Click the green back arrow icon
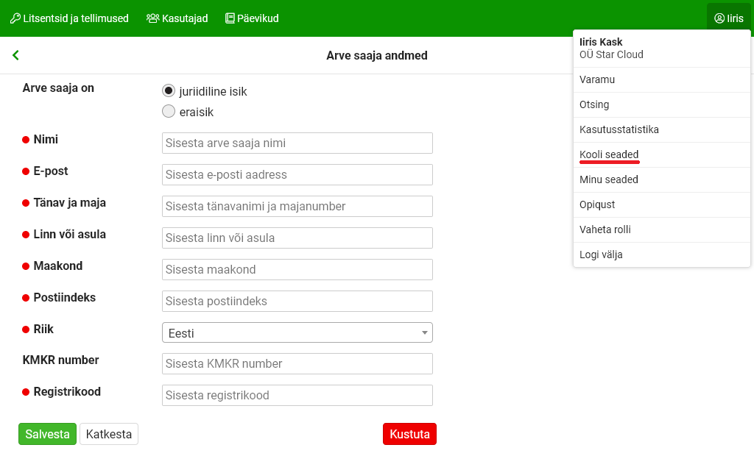 (x=15, y=55)
